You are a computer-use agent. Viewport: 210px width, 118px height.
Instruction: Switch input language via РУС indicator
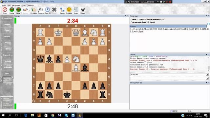191,115
